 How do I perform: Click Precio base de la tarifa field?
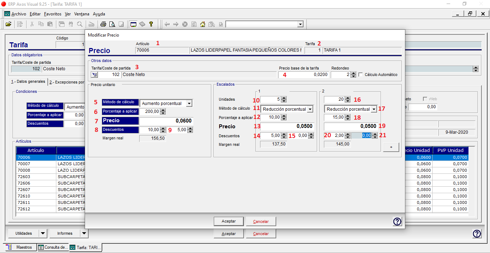(x=303, y=75)
